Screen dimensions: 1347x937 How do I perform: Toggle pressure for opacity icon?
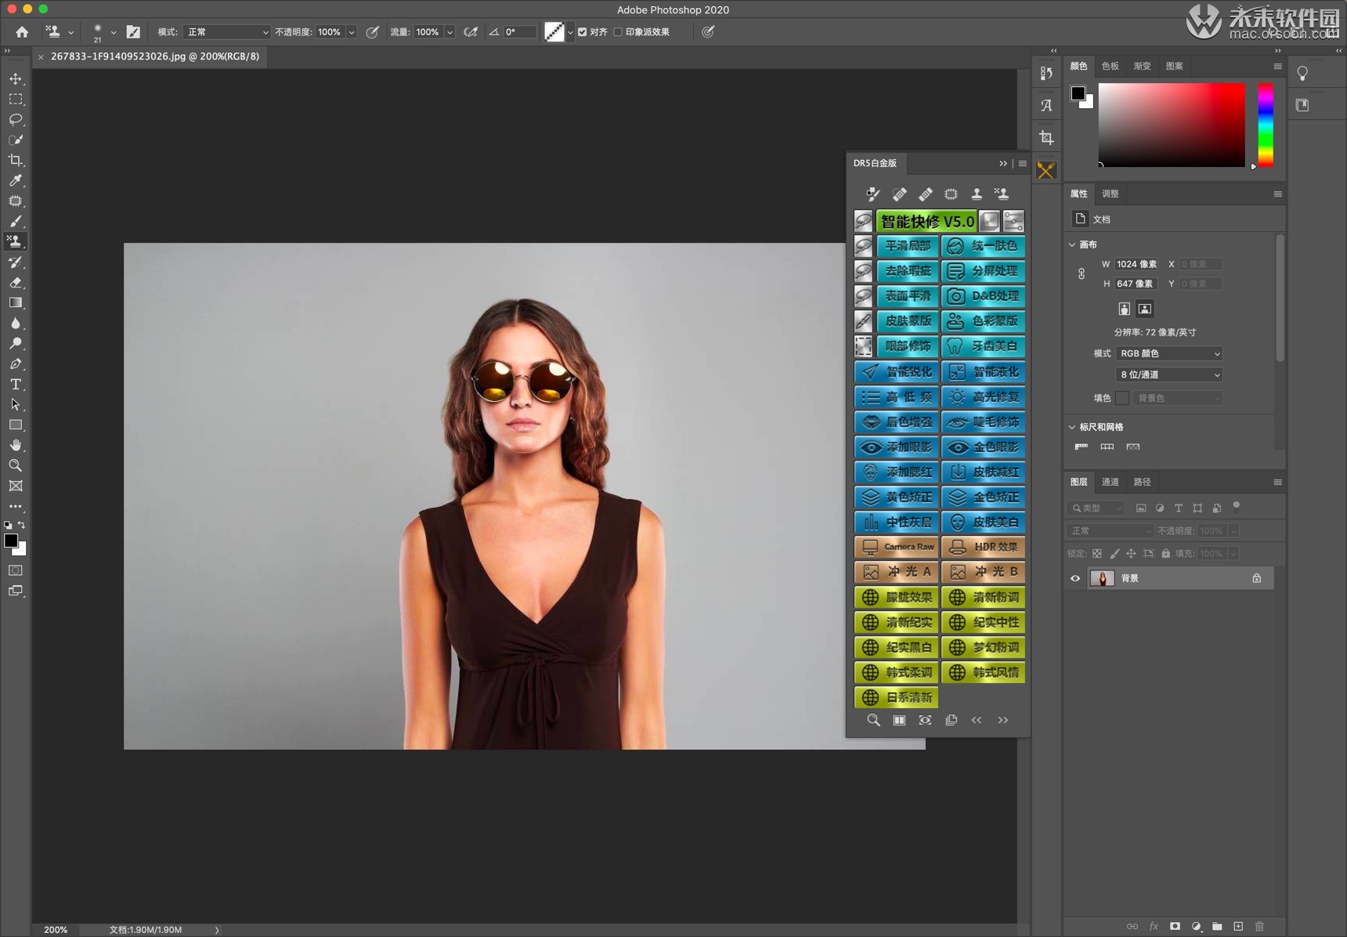tap(373, 32)
